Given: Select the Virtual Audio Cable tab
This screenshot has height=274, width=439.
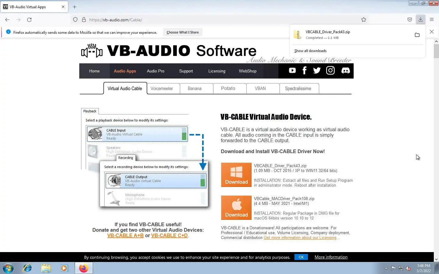Looking at the screenshot, I should point(125,88).
